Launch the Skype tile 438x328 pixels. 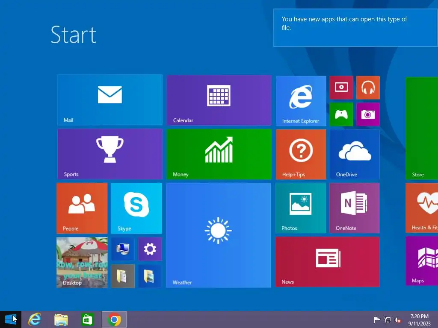pyautogui.click(x=136, y=208)
